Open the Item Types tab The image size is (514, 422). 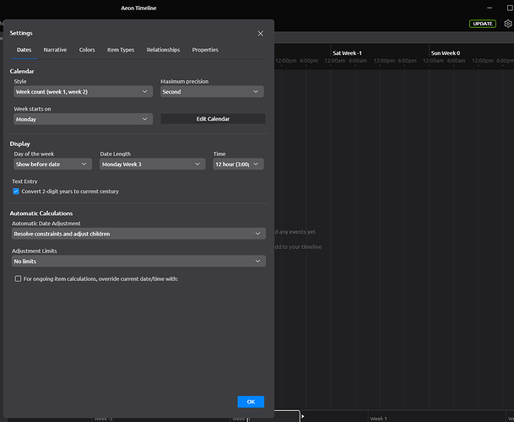pyautogui.click(x=121, y=50)
